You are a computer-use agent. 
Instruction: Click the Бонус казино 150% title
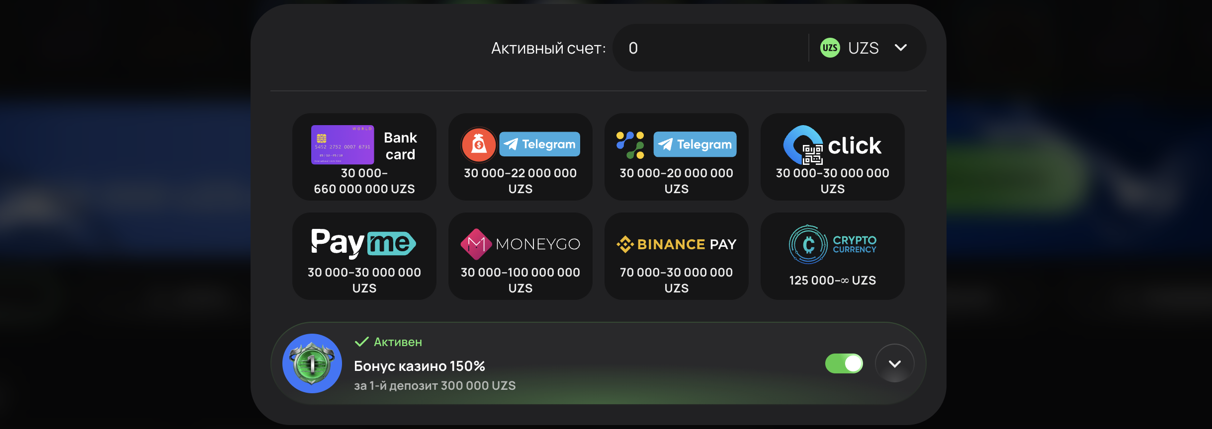click(x=419, y=366)
